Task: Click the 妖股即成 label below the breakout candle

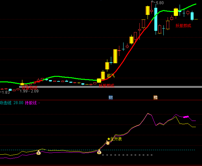Action: click(106, 86)
